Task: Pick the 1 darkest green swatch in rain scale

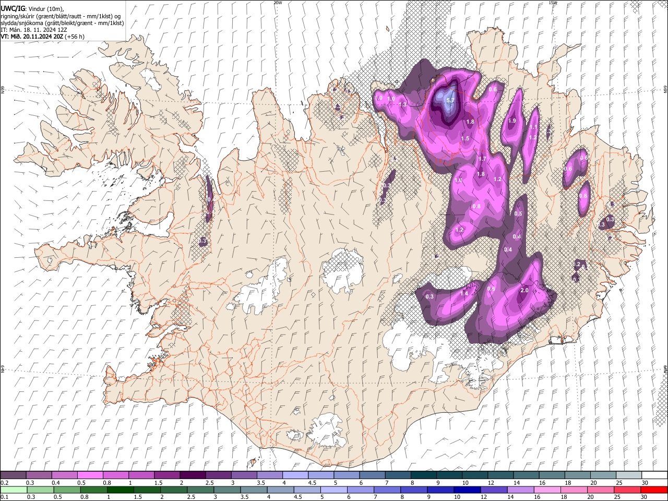Action: pos(121,490)
